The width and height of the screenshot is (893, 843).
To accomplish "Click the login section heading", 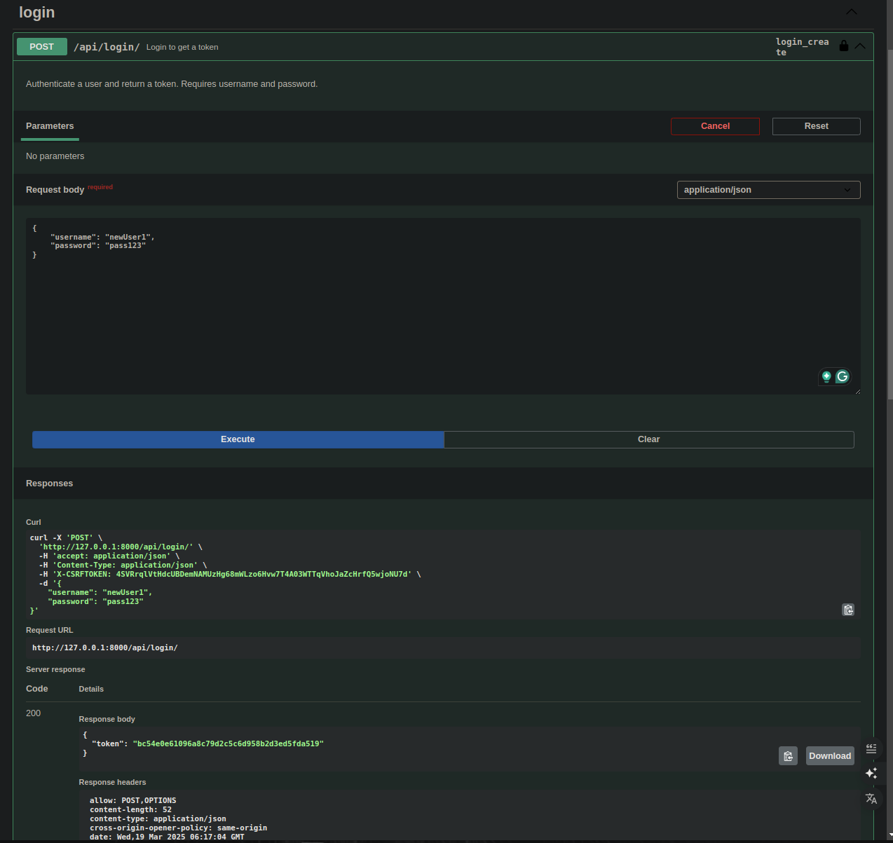I will (36, 13).
